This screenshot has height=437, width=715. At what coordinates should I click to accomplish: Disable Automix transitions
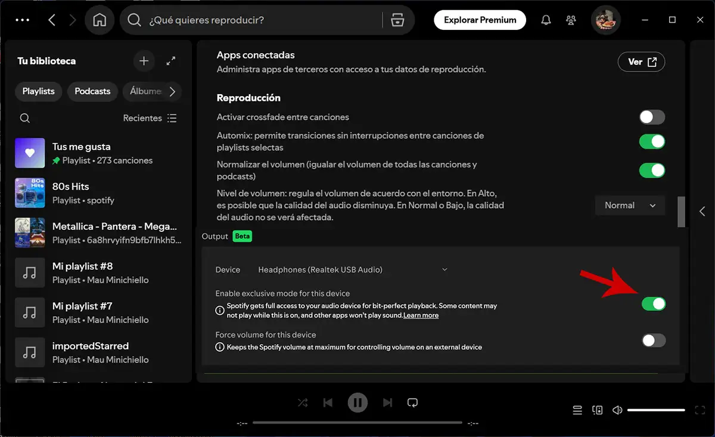(652, 141)
